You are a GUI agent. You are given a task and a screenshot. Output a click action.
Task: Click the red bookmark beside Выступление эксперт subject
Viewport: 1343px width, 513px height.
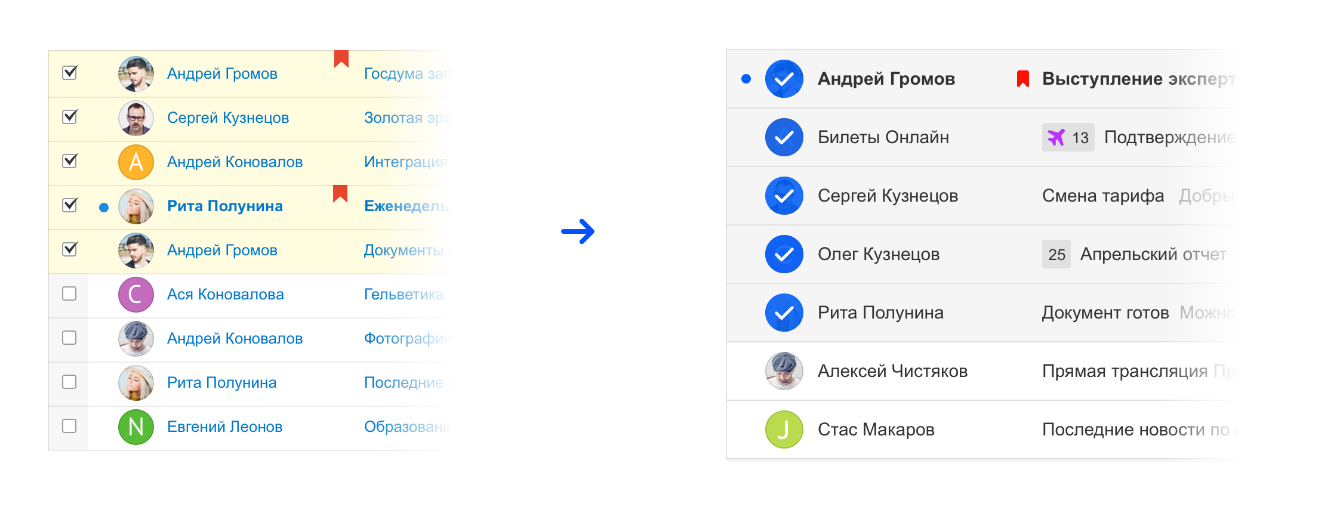1023,78
